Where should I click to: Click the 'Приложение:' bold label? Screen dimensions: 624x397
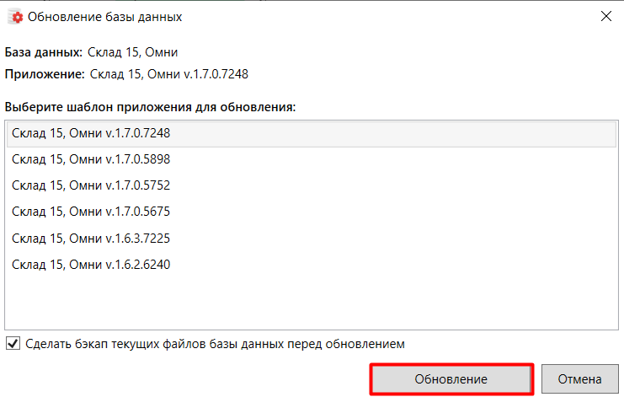[45, 74]
